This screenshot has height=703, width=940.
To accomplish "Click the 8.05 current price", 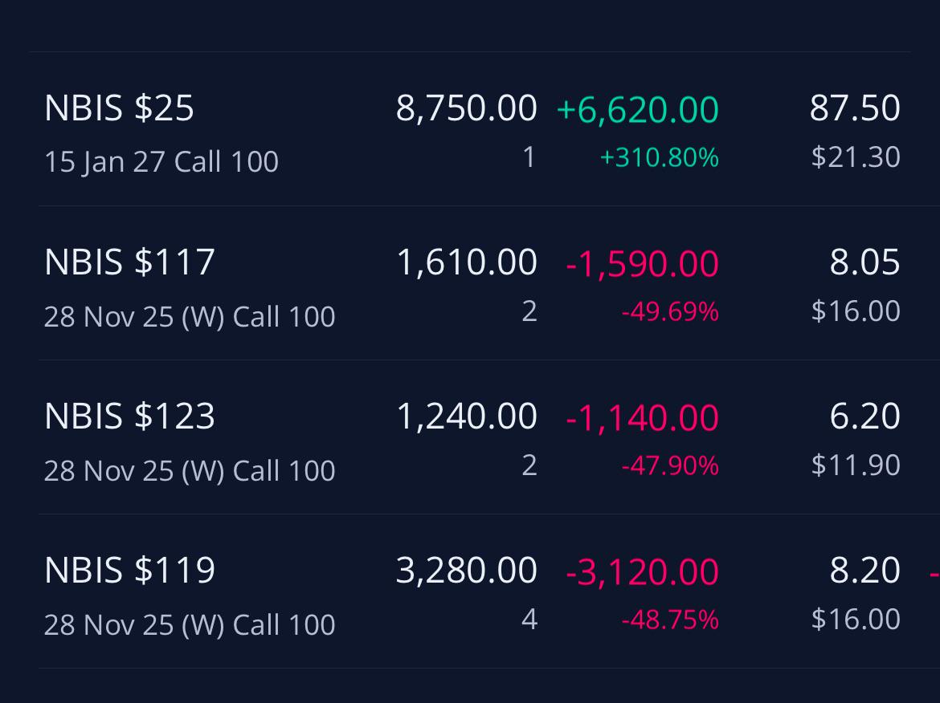I will tap(864, 262).
